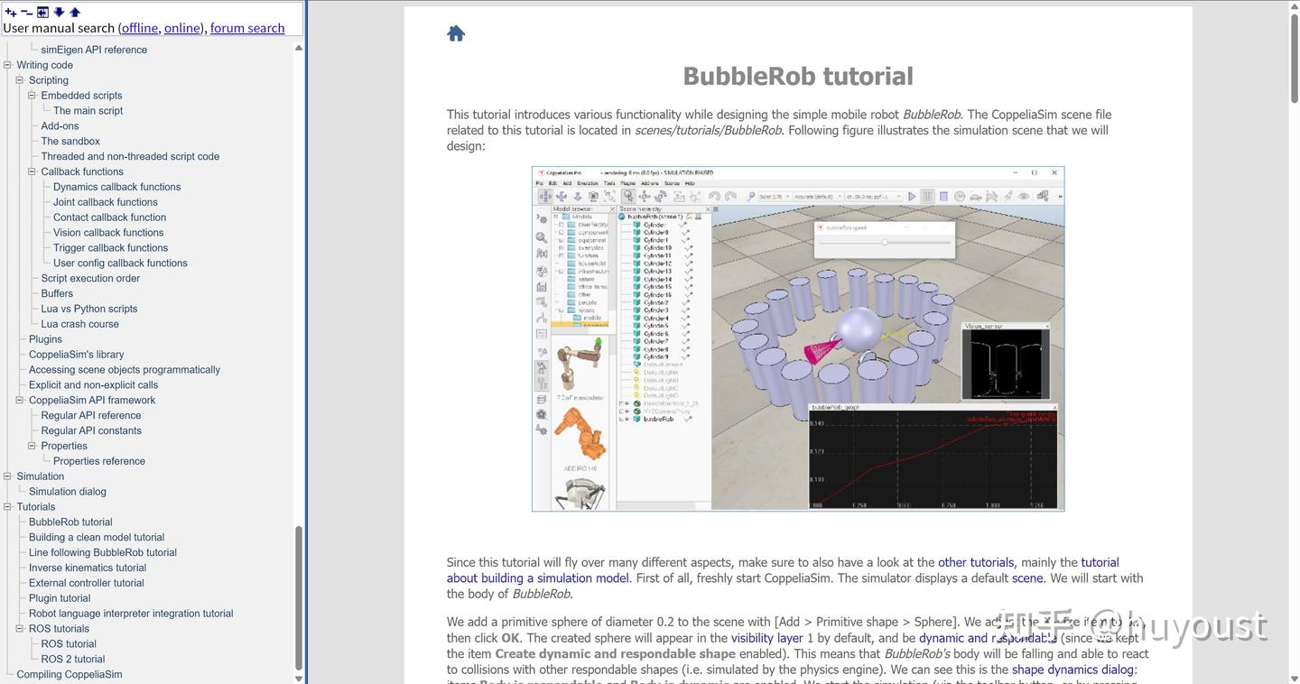Open 'Lua crash course' tree entry
Viewport: 1300px width, 684px height.
click(79, 324)
